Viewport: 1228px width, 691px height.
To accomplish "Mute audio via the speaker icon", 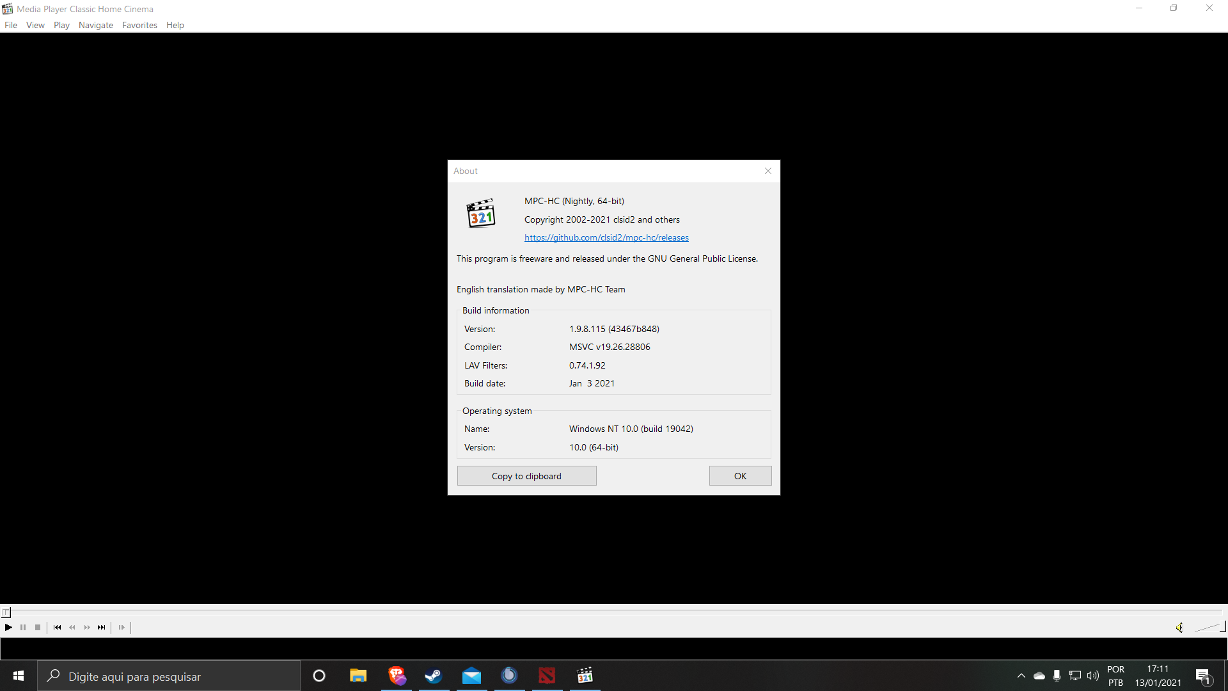I will pyautogui.click(x=1179, y=628).
